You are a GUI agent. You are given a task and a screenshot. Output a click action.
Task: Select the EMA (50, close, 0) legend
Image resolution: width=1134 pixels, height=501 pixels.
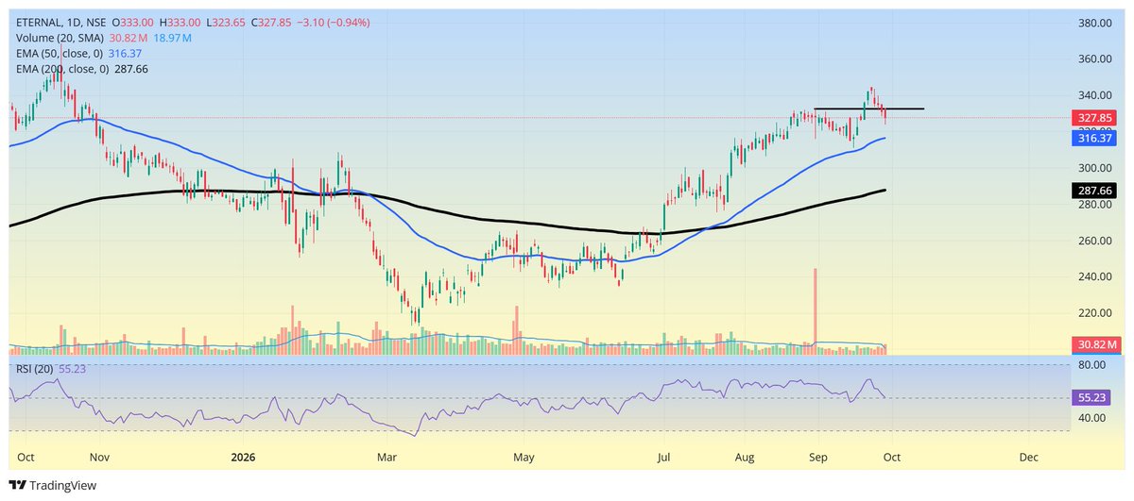coord(60,54)
